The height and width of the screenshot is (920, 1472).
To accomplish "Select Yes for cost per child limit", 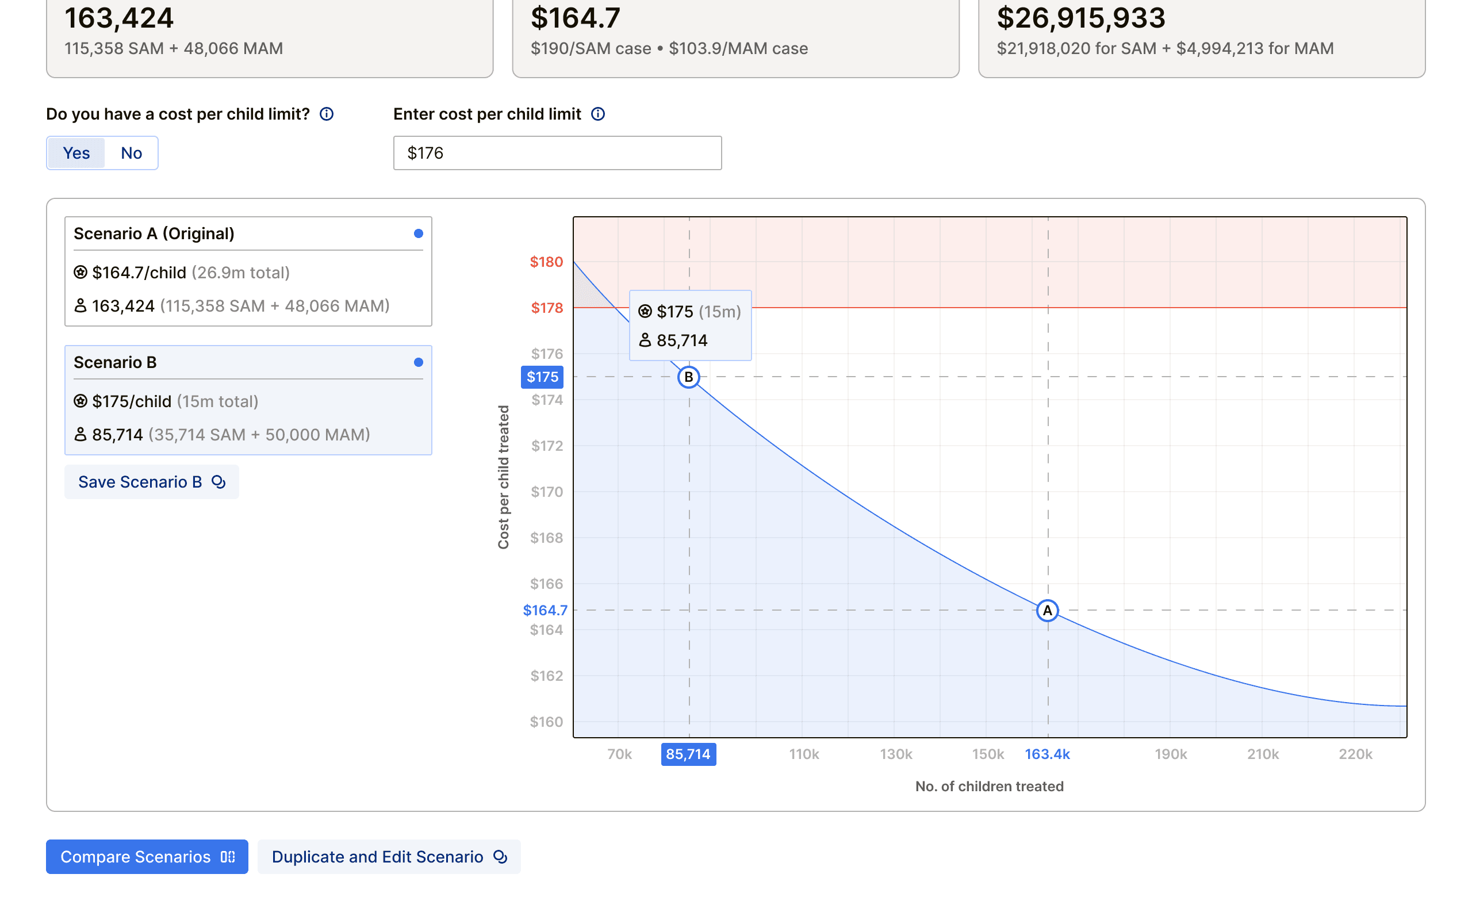I will point(76,153).
